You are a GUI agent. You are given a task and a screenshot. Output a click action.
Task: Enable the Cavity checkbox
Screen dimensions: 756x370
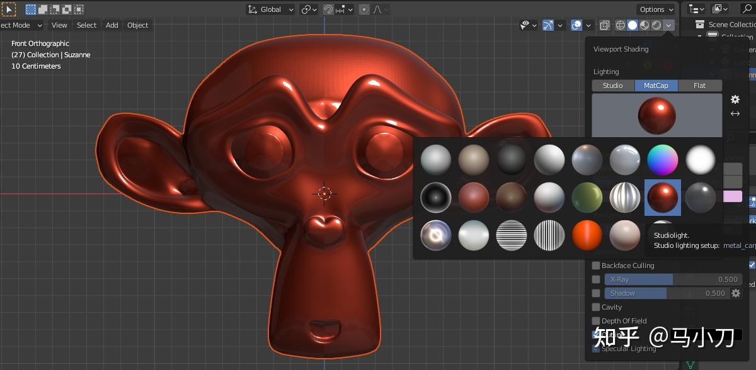tap(596, 307)
